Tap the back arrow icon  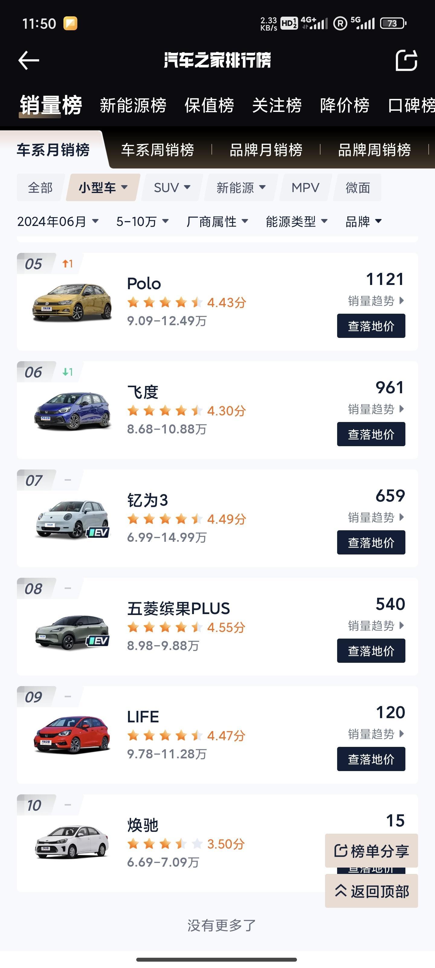tap(28, 60)
